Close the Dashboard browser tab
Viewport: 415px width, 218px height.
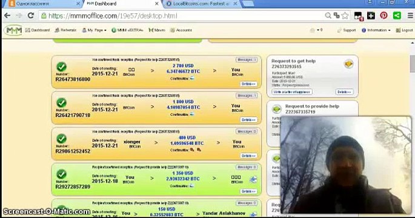click(x=156, y=4)
